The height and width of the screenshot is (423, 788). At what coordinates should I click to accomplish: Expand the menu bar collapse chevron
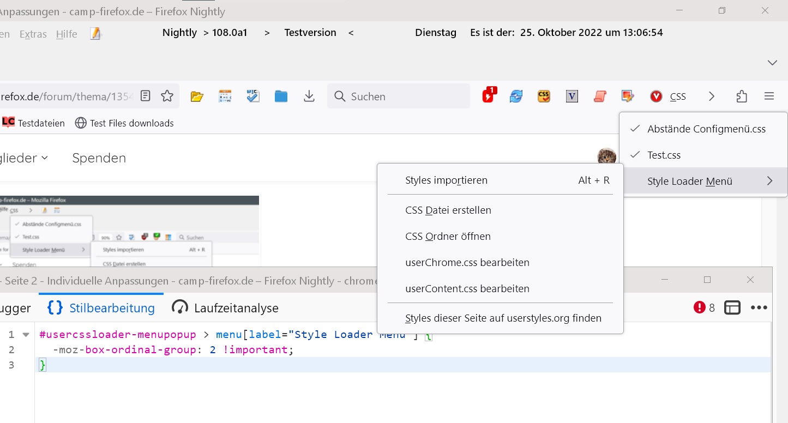[x=772, y=63]
